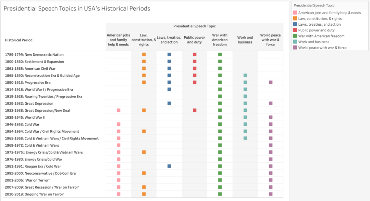Select the Historical Period column header

(x=18, y=40)
